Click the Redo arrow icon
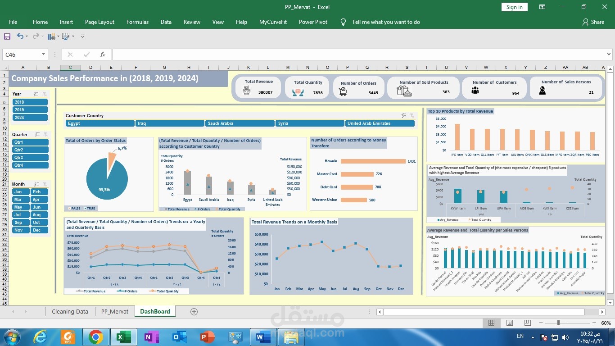This screenshot has width=615, height=346. pos(36,36)
